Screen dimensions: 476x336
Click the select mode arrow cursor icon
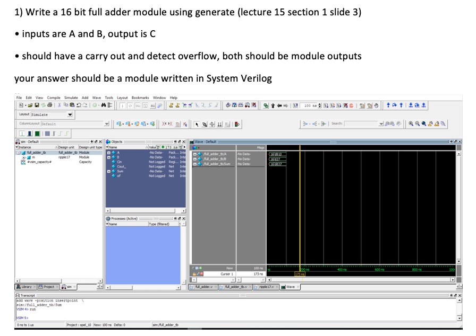tap(198, 123)
